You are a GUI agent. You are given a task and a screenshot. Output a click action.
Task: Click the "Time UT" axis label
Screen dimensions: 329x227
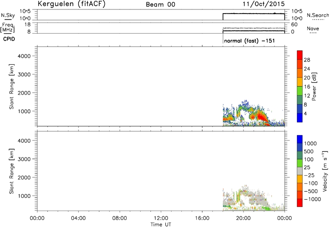(161, 225)
